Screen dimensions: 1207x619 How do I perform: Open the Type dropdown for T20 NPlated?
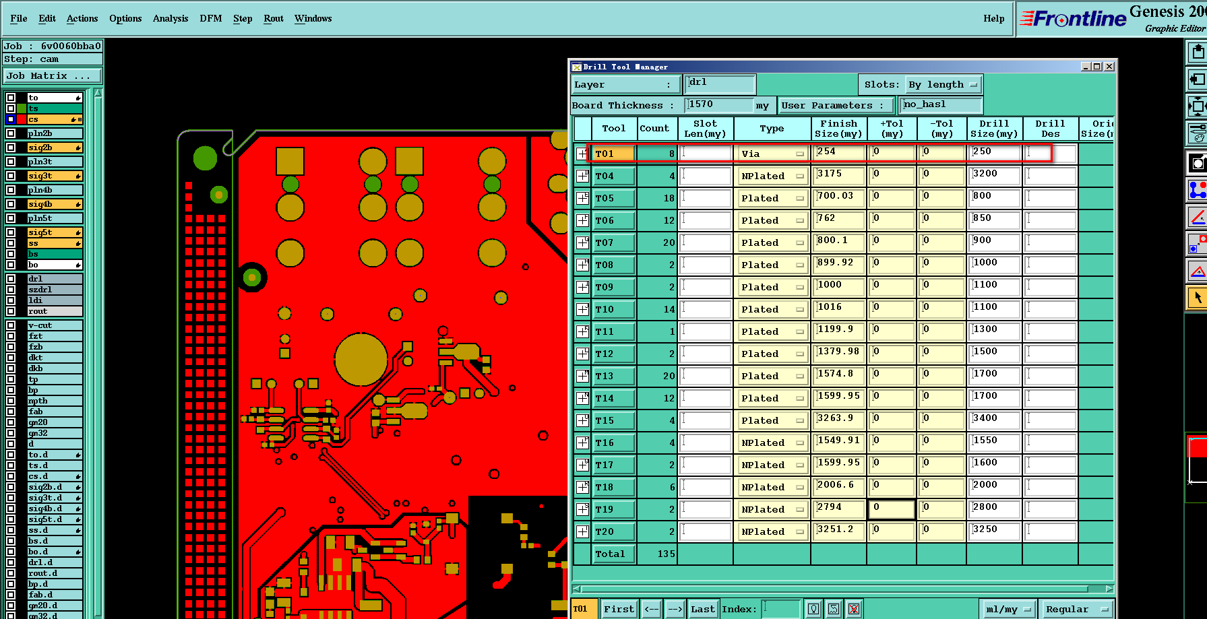[772, 531]
